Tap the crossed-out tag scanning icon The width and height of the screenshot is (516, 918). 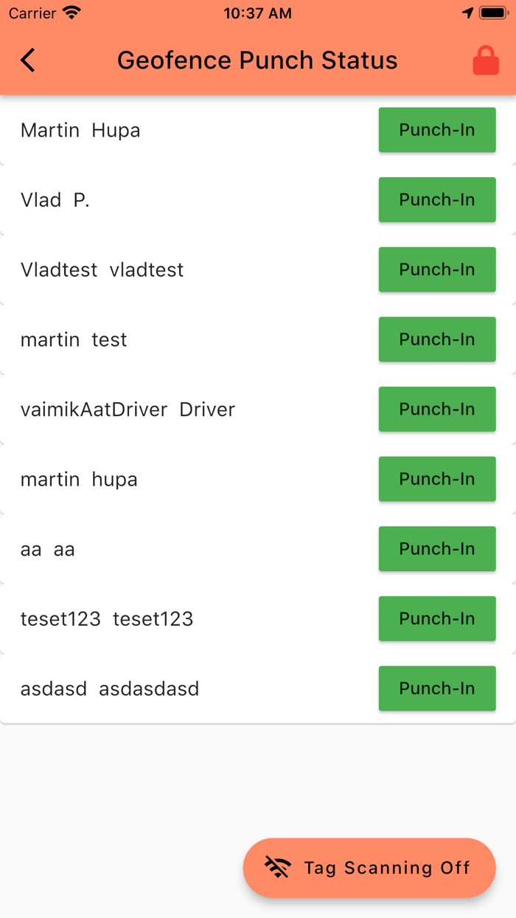click(x=278, y=868)
